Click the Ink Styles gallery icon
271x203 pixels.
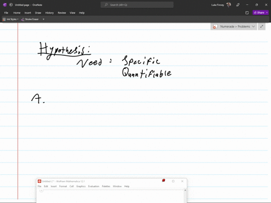click(4, 19)
